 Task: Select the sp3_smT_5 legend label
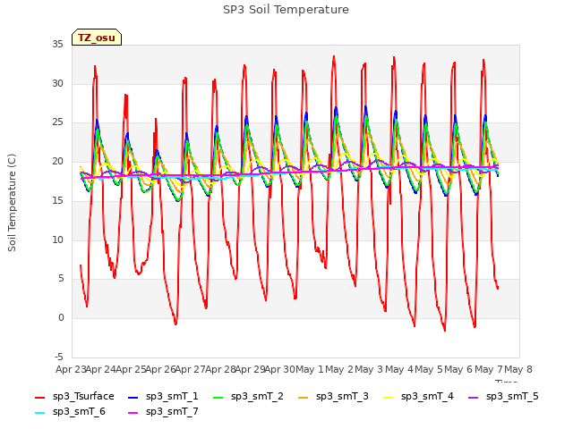pos(512,397)
